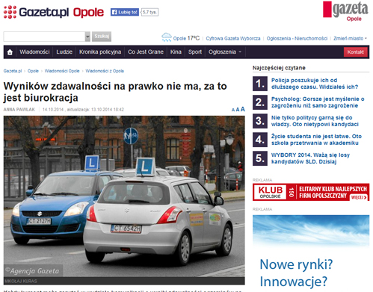The height and width of the screenshot is (292, 373).
Task: Click the Gazeta.pl breadcrumb link
Action: 13,71
